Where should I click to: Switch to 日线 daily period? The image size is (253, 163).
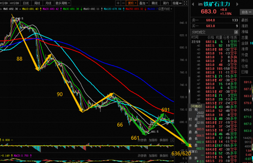26,3
